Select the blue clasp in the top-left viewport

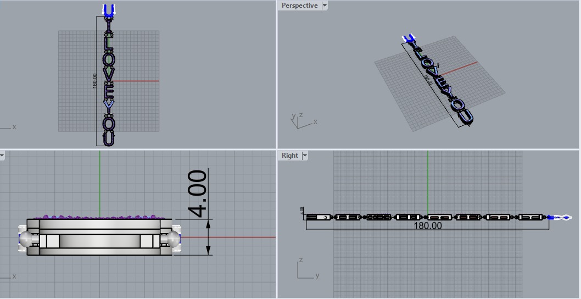point(108,11)
